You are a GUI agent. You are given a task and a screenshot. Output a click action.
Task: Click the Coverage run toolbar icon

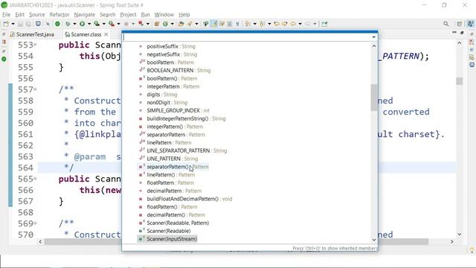click(x=97, y=24)
